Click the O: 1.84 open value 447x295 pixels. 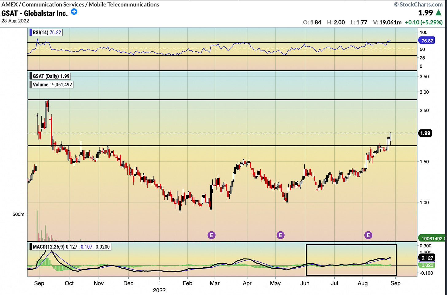(x=312, y=22)
